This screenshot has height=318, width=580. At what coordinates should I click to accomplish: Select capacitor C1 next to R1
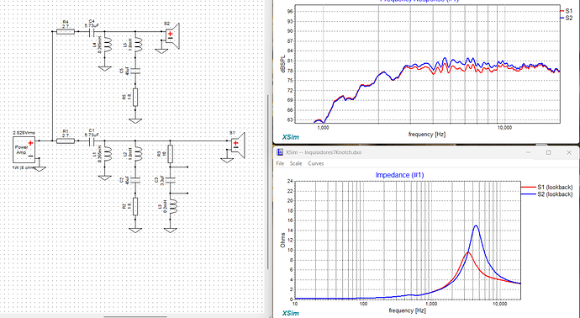click(92, 141)
